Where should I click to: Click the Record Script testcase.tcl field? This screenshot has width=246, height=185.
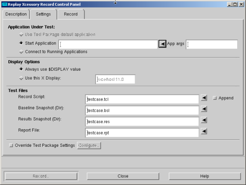pos(142,99)
